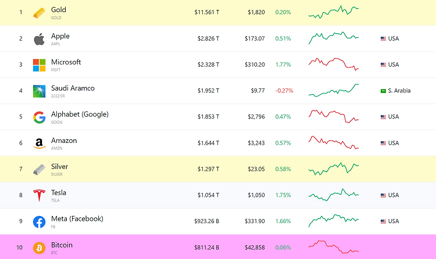The image size is (436, 259).
Task: Open the Amazon company link
Action: click(64, 141)
